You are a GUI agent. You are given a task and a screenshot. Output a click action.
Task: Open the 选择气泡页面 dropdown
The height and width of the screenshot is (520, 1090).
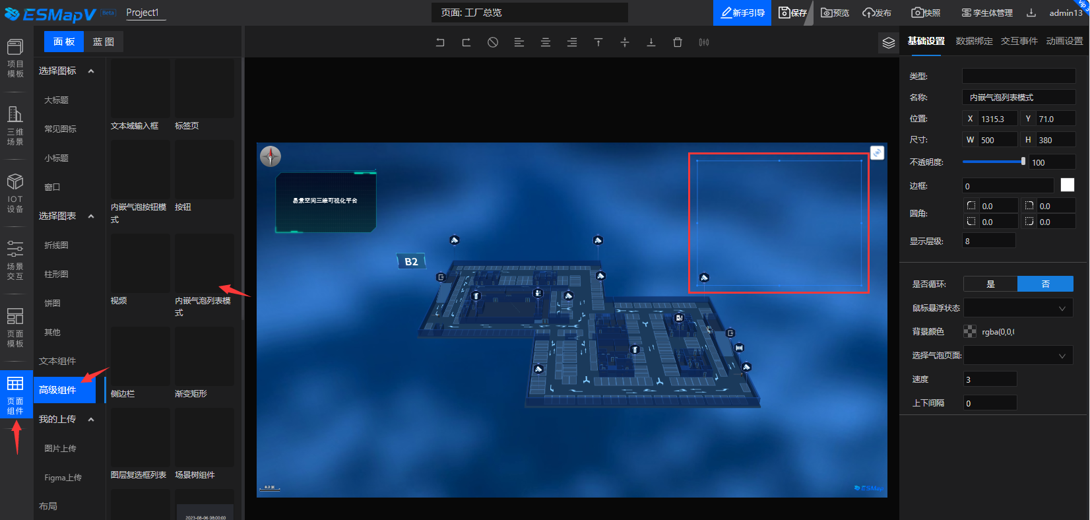pos(1018,356)
